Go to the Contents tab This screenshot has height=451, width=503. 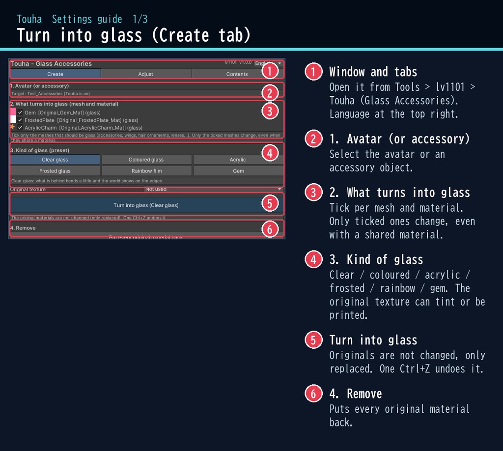pyautogui.click(x=237, y=74)
